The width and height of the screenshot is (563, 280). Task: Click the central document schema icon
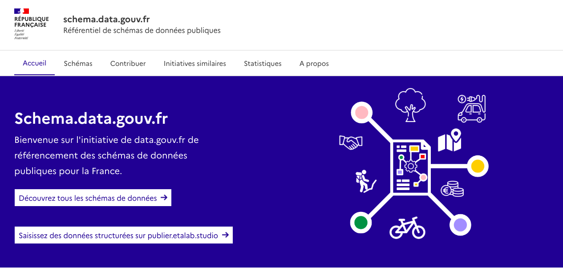tap(410, 166)
